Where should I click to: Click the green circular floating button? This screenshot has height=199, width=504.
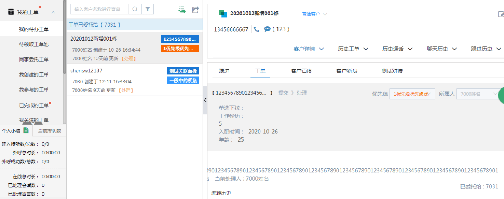(x=501, y=96)
